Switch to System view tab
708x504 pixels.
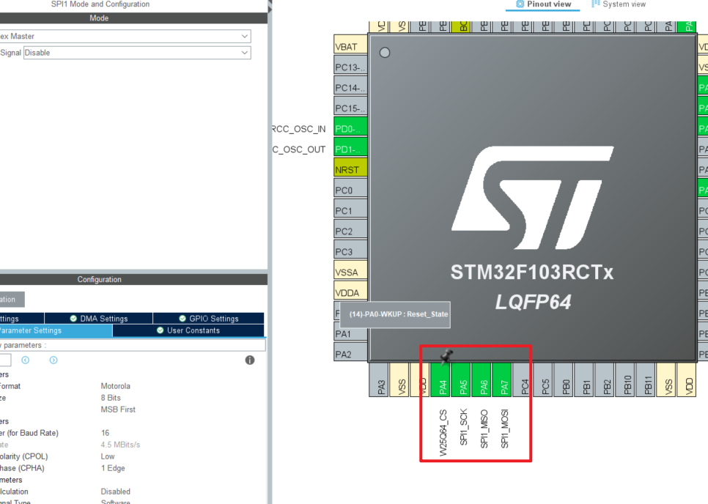pos(619,4)
